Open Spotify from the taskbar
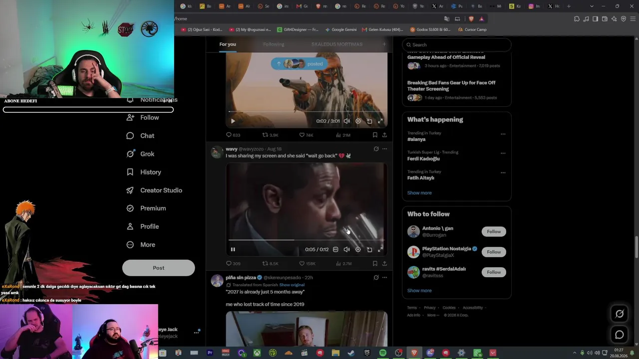The image size is (639, 359). (x=383, y=353)
